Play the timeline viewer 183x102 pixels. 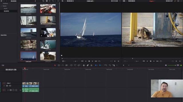tap(154, 61)
